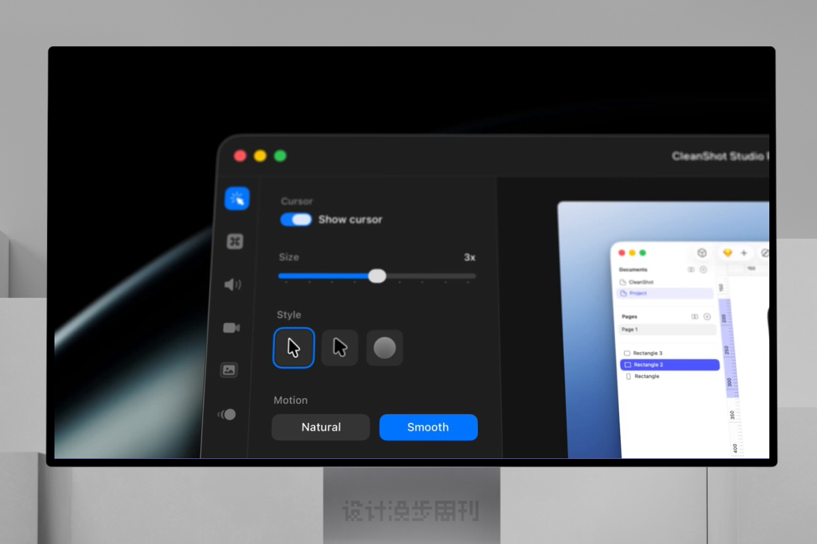Viewport: 817px width, 544px height.
Task: Click the 3x size value
Action: [470, 257]
